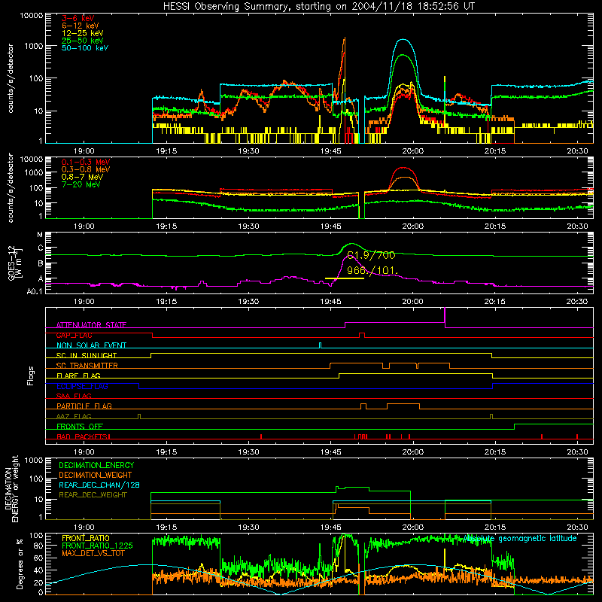Click the NON_SOLAR_EVENT flag label
Image resolution: width=602 pixels, height=602 pixels.
point(91,345)
